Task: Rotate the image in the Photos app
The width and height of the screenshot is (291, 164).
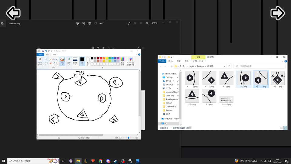Action: [x=84, y=23]
